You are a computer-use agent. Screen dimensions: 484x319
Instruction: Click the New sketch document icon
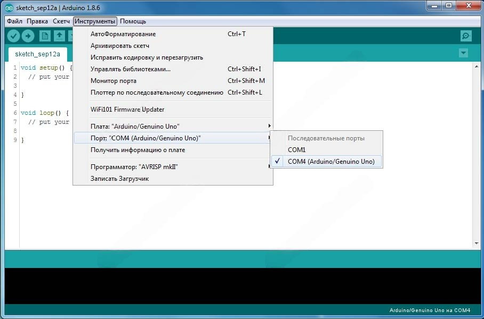45,36
